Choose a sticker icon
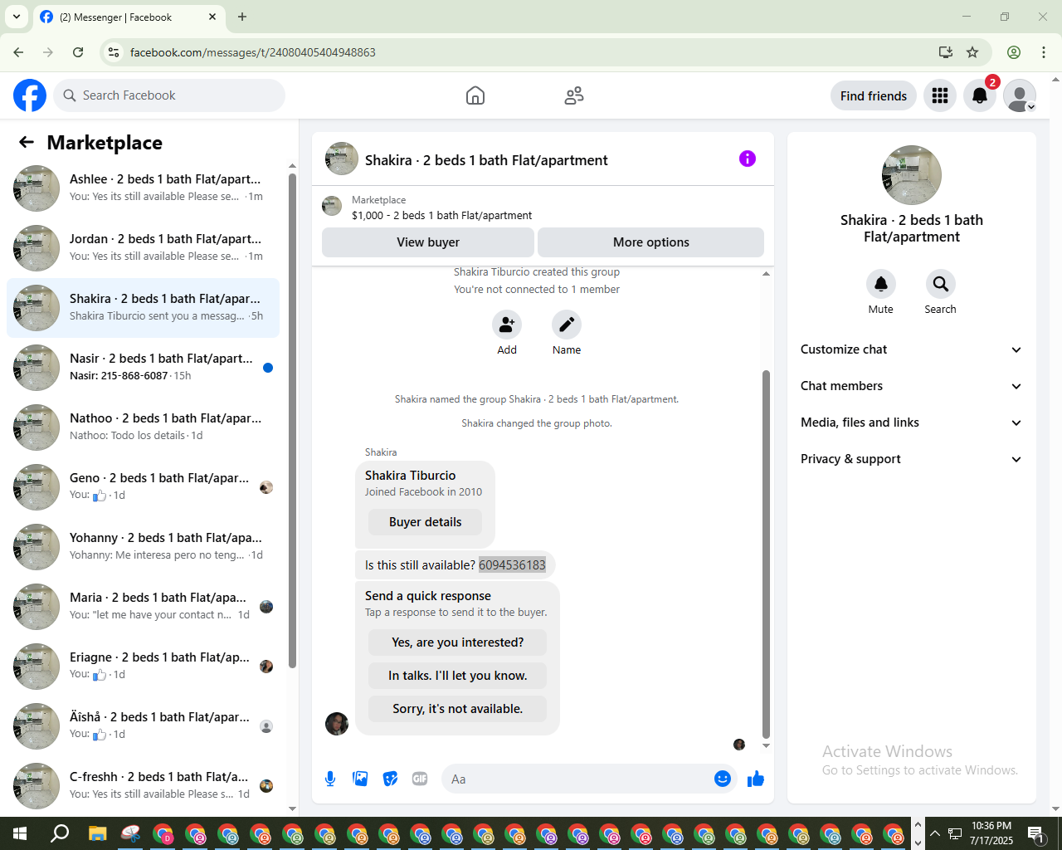Viewport: 1062px width, 850px height. coord(390,779)
